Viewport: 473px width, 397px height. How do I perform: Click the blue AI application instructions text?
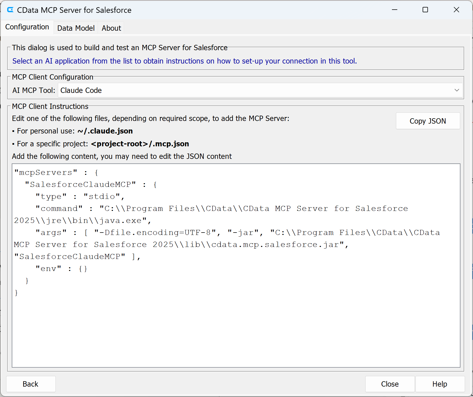[x=184, y=61]
